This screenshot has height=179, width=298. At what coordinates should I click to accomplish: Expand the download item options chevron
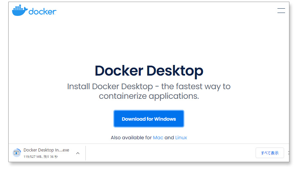(78, 153)
